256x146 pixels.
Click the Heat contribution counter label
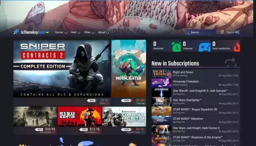221,49
